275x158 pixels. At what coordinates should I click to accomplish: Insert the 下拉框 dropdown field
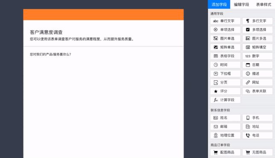[x=225, y=73]
